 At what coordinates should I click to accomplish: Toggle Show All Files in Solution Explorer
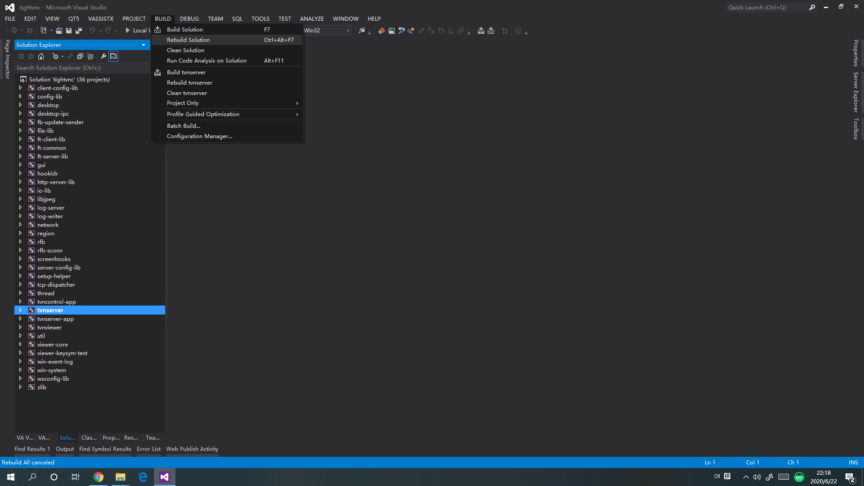pyautogui.click(x=90, y=56)
